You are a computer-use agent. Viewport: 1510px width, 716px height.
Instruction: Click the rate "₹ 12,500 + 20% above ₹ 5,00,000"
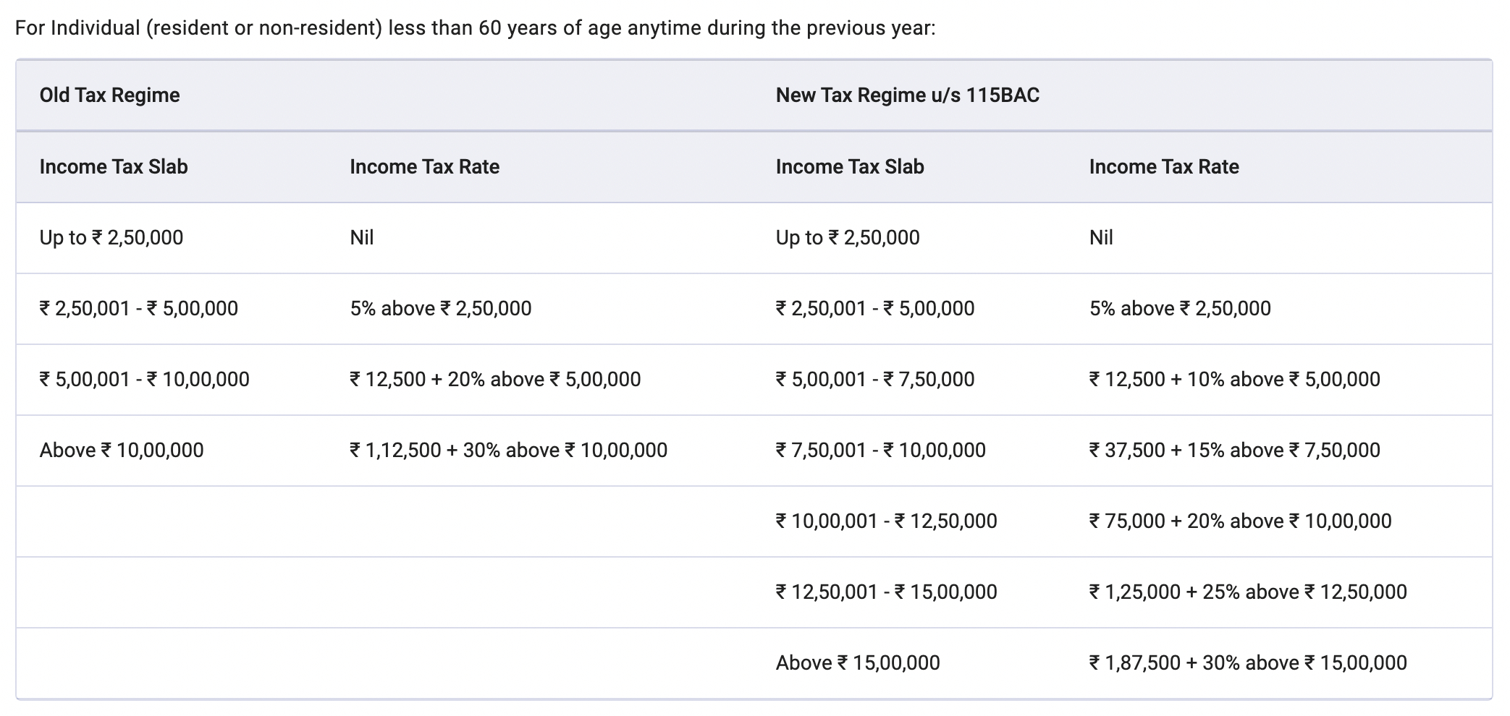(495, 380)
